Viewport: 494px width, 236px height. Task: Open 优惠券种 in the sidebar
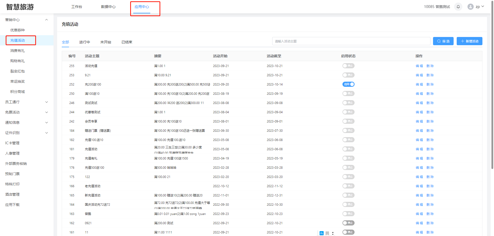click(17, 30)
